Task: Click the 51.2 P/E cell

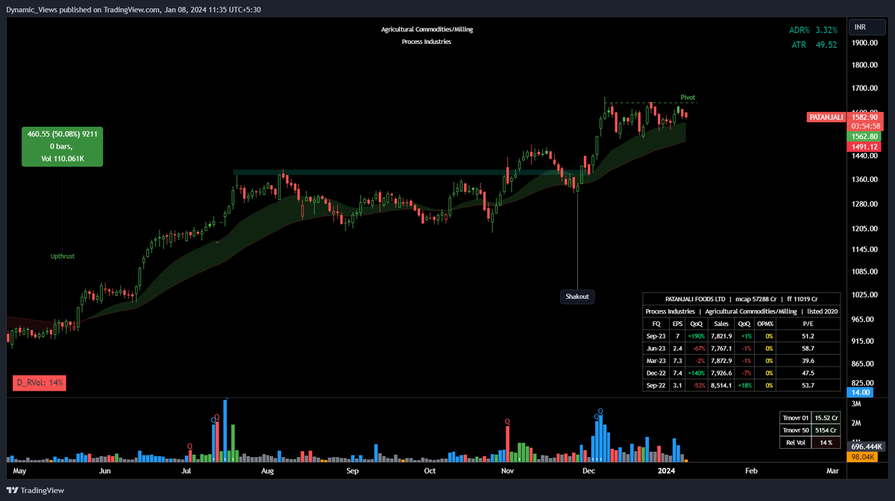Action: tap(808, 336)
